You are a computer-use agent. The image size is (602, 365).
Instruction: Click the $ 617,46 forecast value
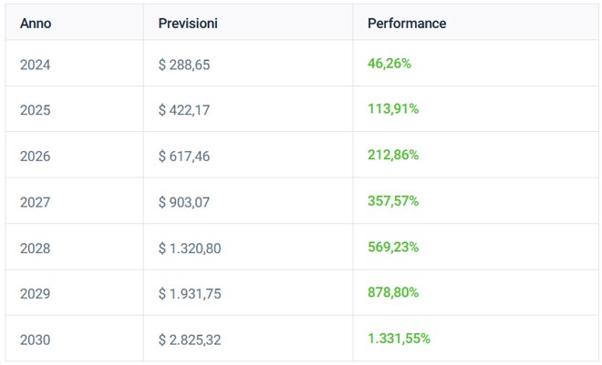pyautogui.click(x=184, y=156)
